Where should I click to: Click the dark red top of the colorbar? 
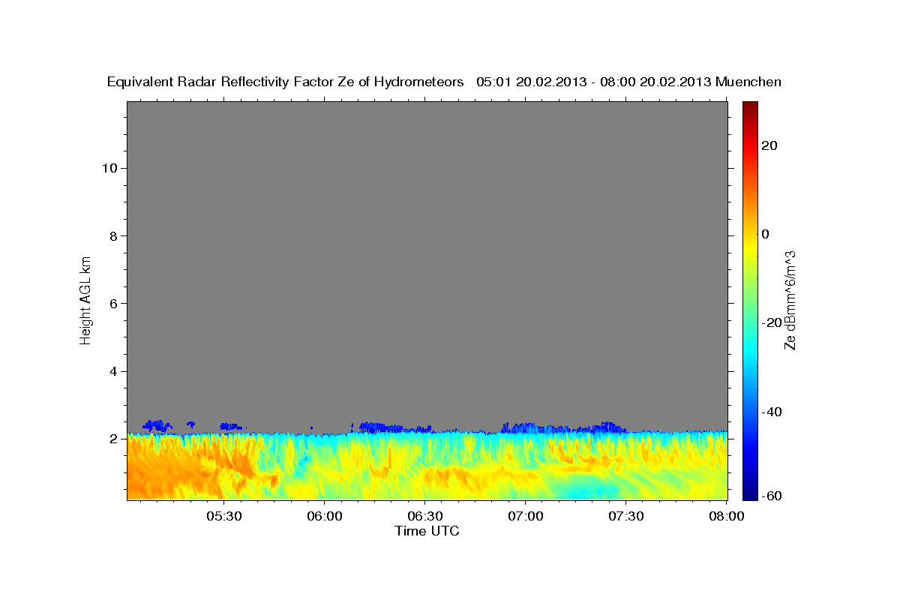pyautogui.click(x=749, y=107)
